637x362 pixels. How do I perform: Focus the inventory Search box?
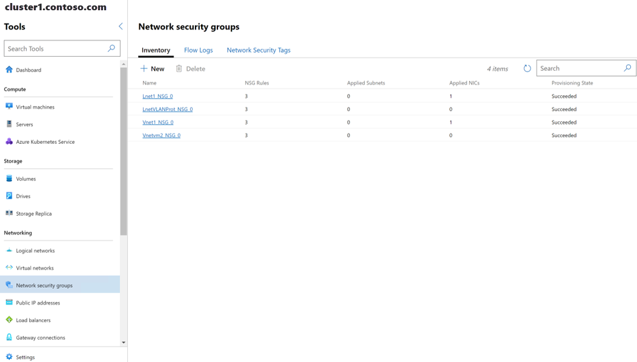point(580,68)
